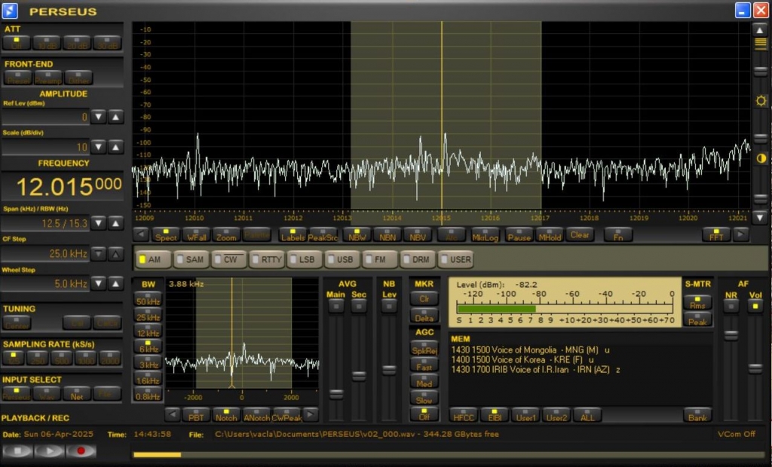The height and width of the screenshot is (467, 772).
Task: Enable the ANotch auto notch filter
Action: (x=256, y=415)
